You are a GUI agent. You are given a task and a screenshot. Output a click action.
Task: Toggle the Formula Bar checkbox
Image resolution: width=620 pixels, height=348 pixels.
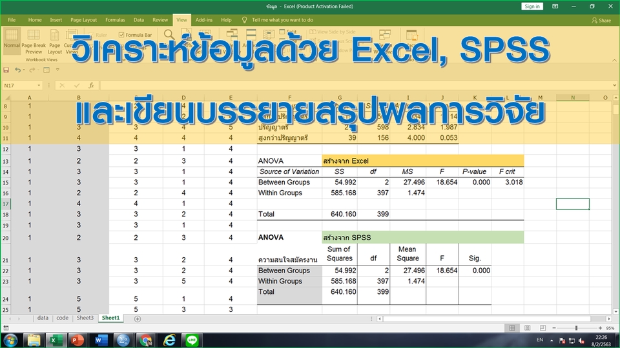121,35
